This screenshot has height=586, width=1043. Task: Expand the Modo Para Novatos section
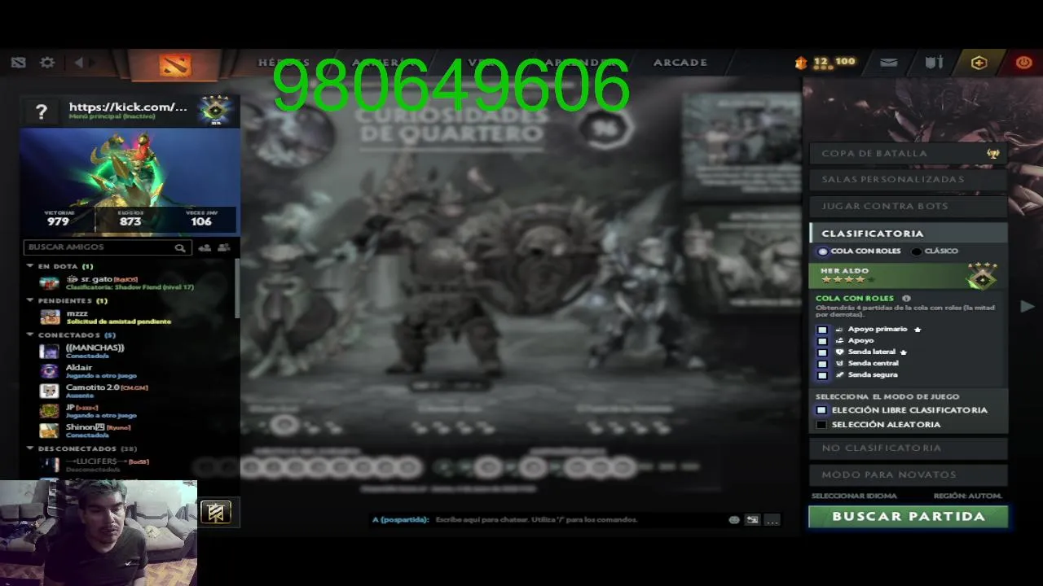point(908,474)
